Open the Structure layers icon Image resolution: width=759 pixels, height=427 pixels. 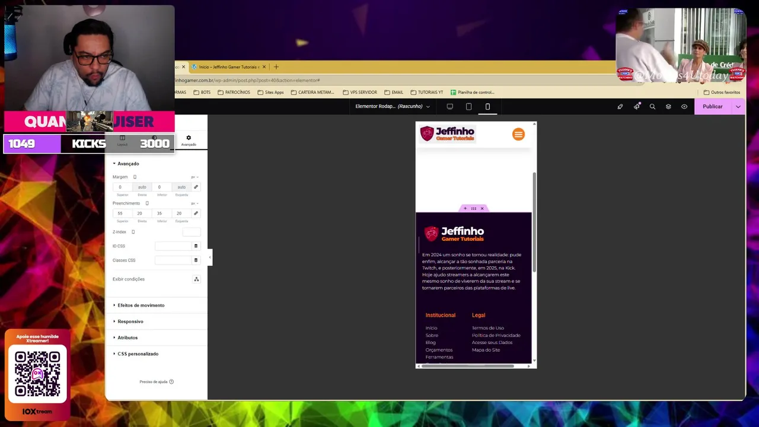tap(668, 107)
